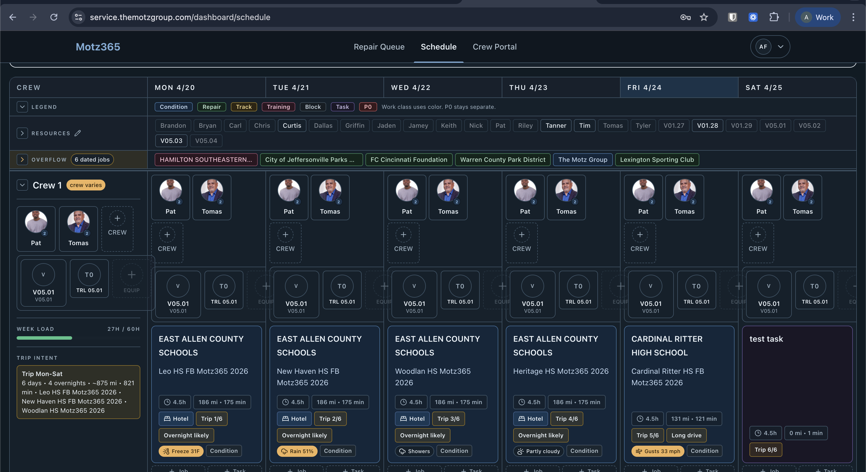Switch to the Repair Queue tab

(379, 47)
